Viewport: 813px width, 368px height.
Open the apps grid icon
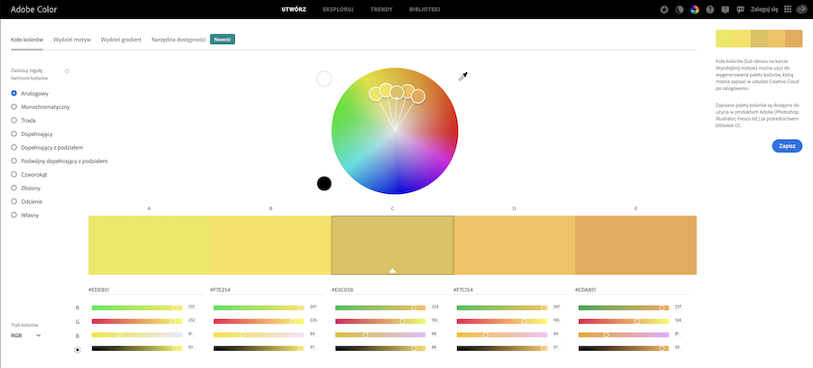788,9
